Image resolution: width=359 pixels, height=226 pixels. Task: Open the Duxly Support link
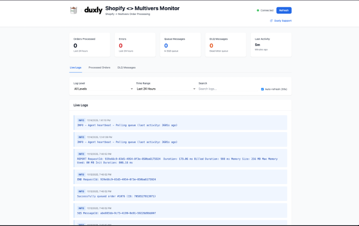[x=283, y=21]
